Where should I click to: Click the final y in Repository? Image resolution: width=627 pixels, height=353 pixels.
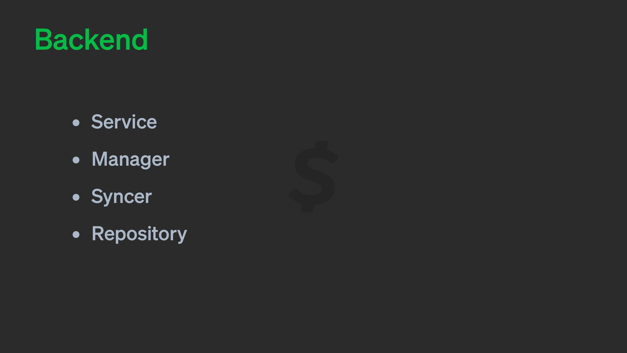[x=182, y=236]
